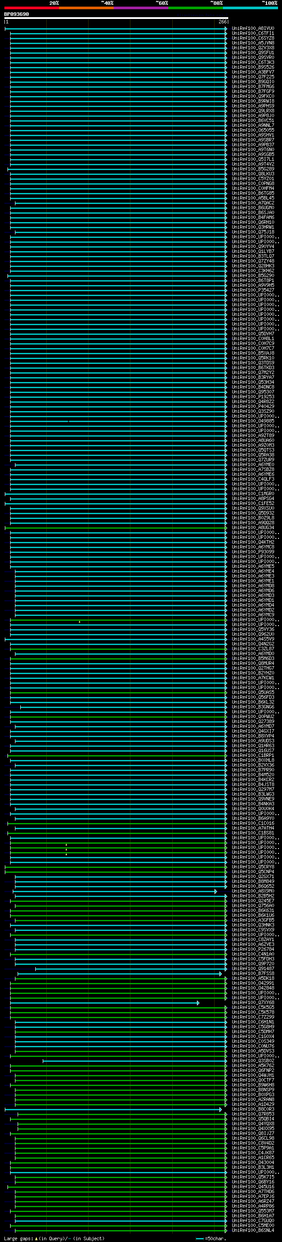The height and width of the screenshot is (1242, 282).
Task: Select hit label UniRef100_A9PB37
Action: pyautogui.click(x=253, y=145)
